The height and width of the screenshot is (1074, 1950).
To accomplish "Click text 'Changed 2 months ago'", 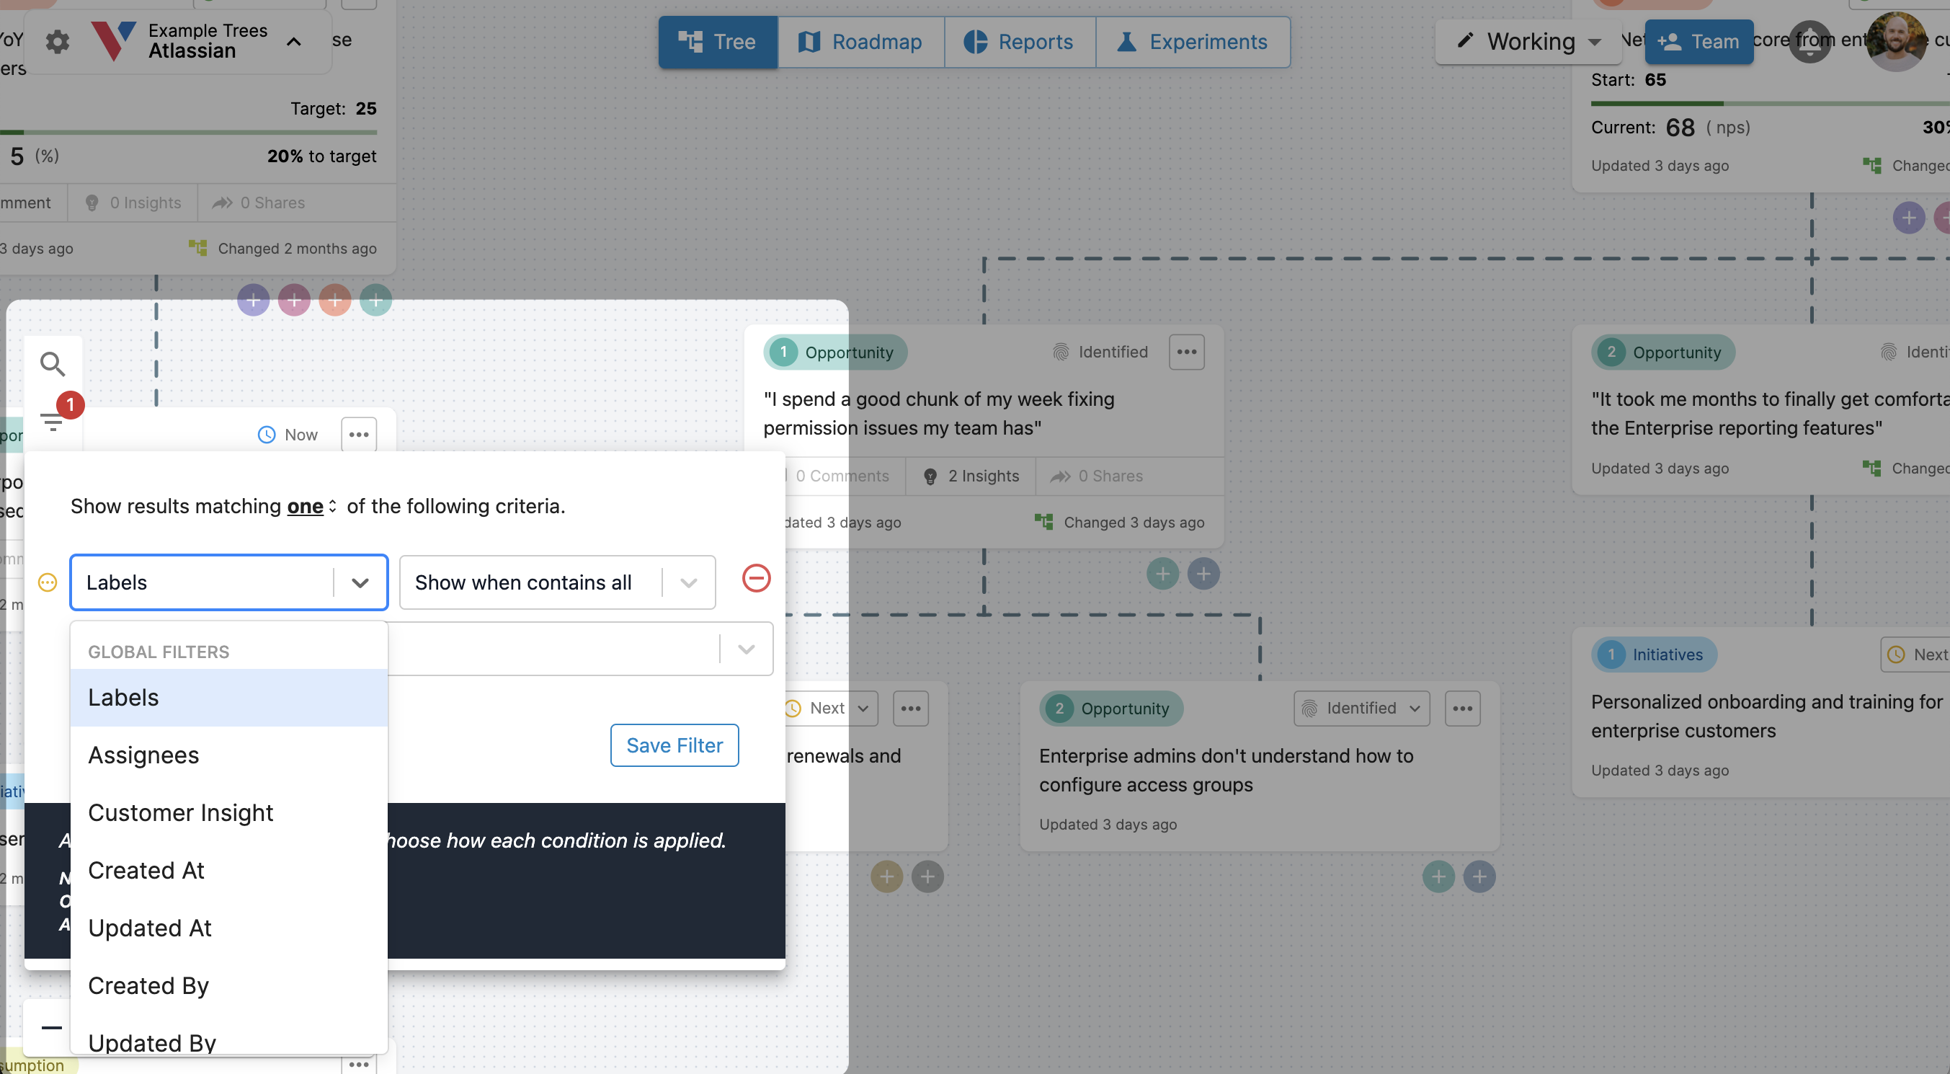I will point(298,249).
